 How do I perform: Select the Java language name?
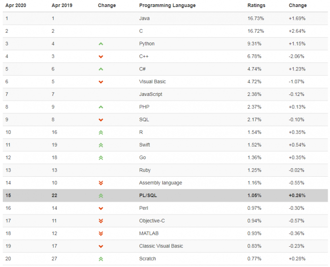point(144,18)
